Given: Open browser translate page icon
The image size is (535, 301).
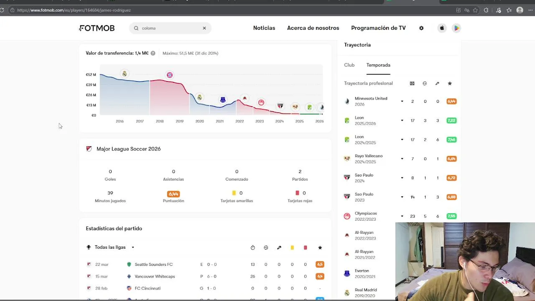Looking at the screenshot, I should pyautogui.click(x=467, y=10).
